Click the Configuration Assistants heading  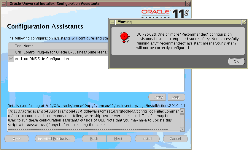[x=45, y=26]
